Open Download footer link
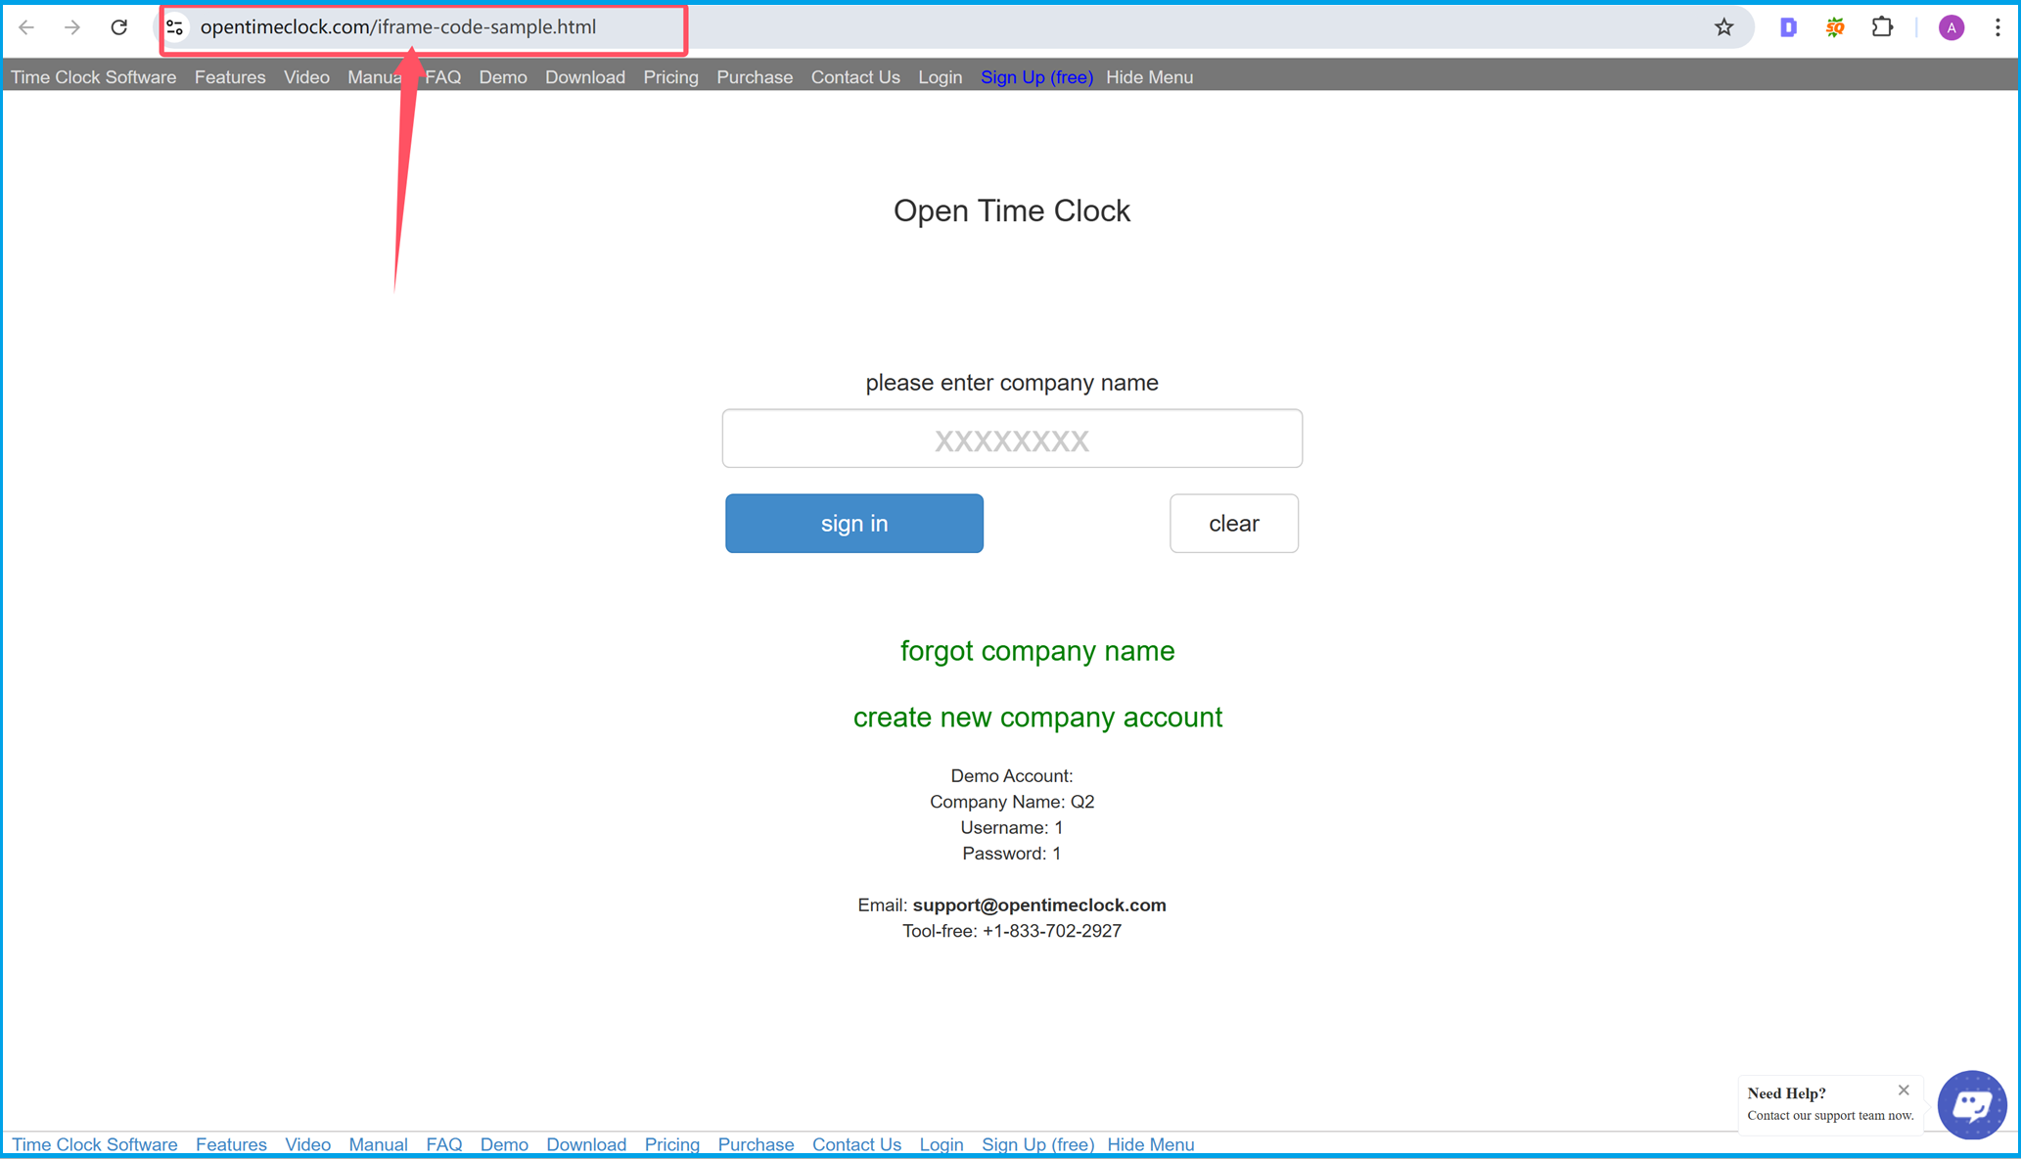2021x1159 pixels. click(x=586, y=1144)
